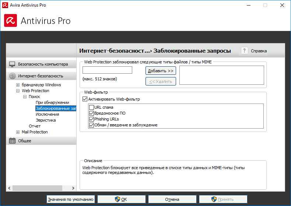The height and width of the screenshot is (206, 291).
Task: Select Исключения in the tree
Action: 47,114
